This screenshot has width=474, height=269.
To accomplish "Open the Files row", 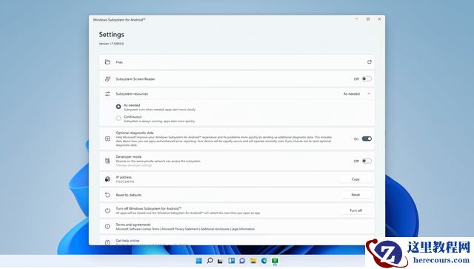I will pyautogui.click(x=237, y=62).
